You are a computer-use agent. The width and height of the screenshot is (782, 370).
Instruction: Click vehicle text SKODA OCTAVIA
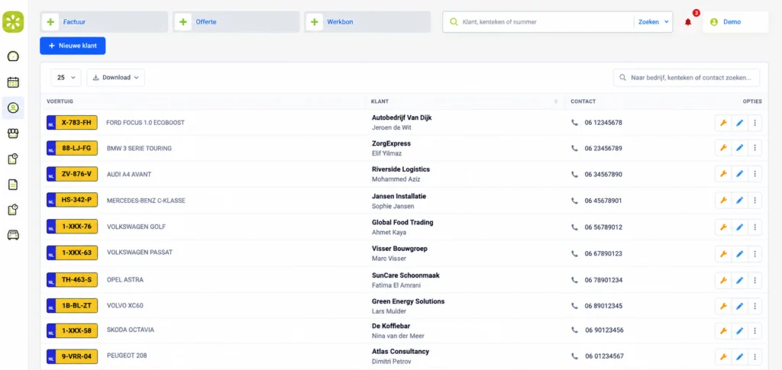tap(131, 330)
